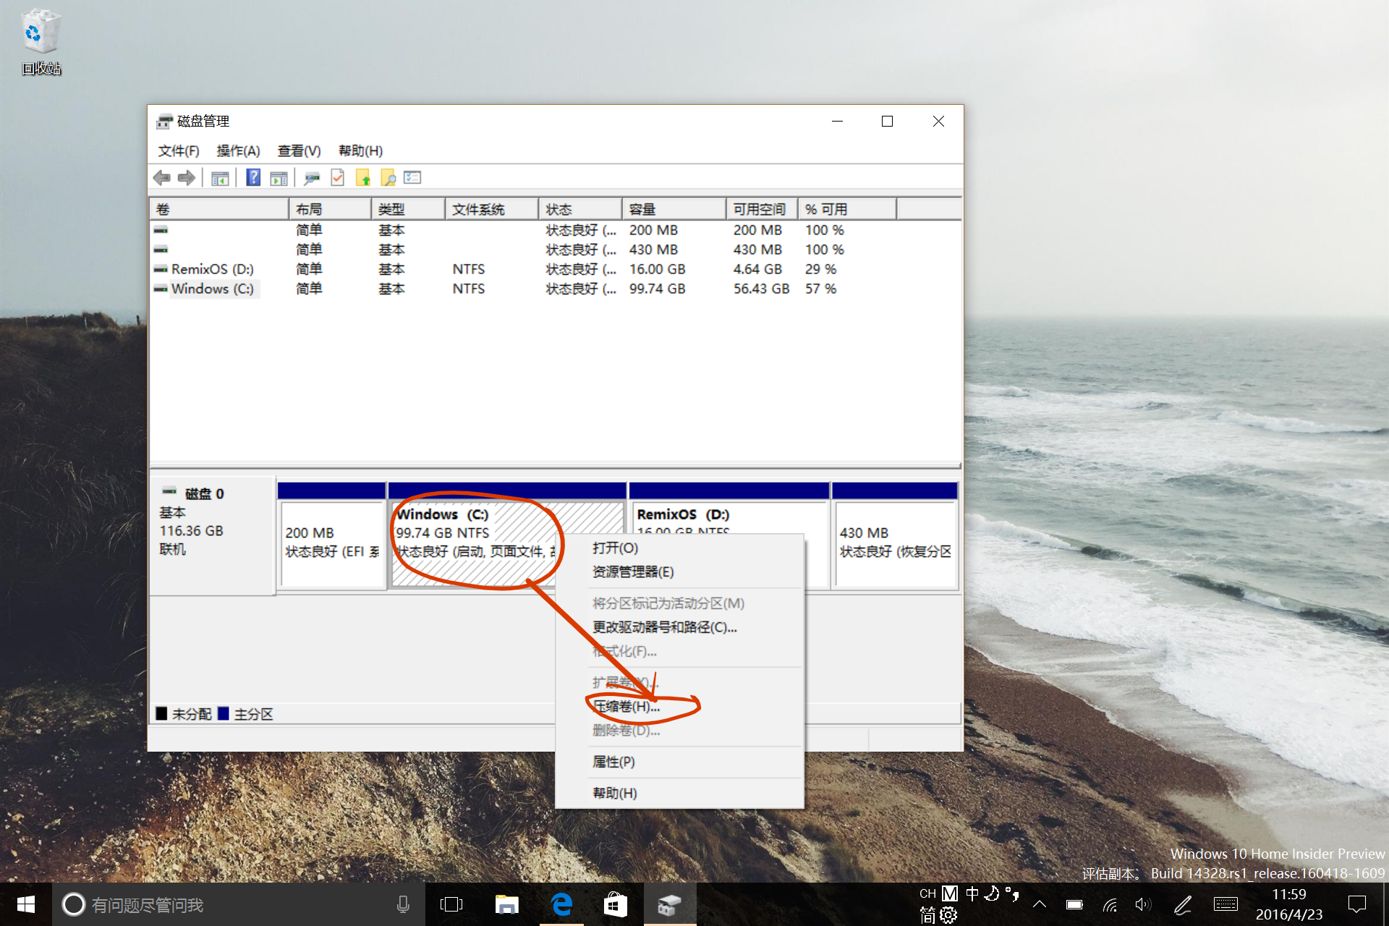Sort the list by the 容量 column header

click(673, 209)
